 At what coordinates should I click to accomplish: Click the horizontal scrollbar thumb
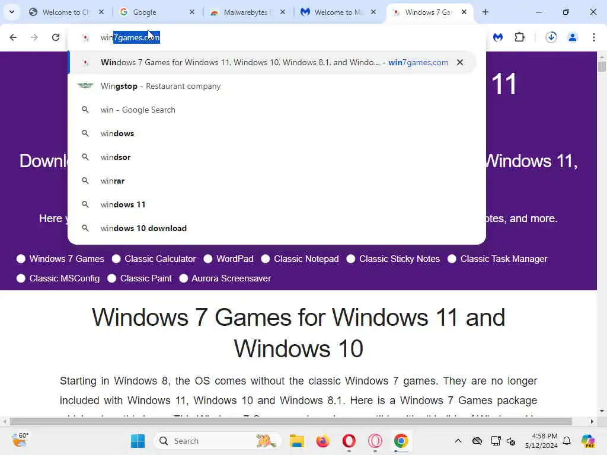(290, 421)
